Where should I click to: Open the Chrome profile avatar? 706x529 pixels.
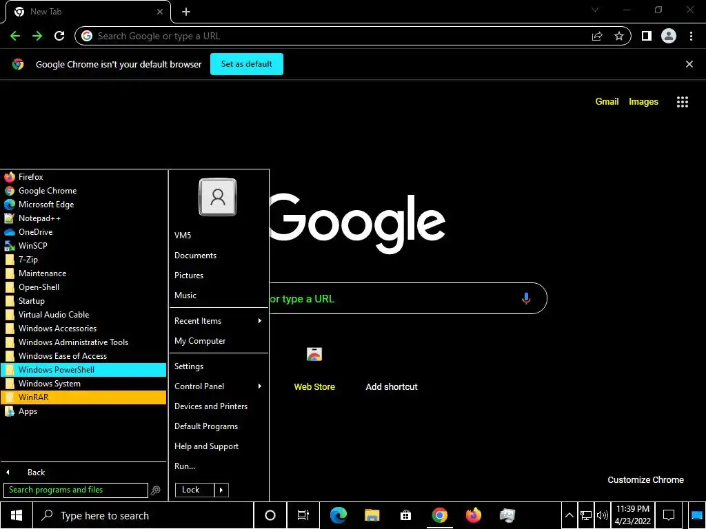(x=669, y=36)
